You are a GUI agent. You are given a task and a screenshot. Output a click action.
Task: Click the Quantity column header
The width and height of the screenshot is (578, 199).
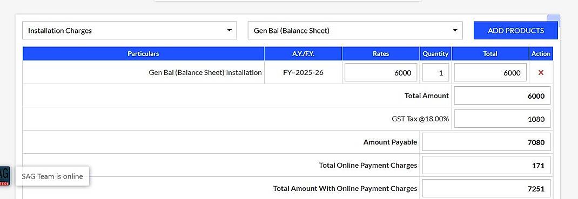click(x=435, y=54)
